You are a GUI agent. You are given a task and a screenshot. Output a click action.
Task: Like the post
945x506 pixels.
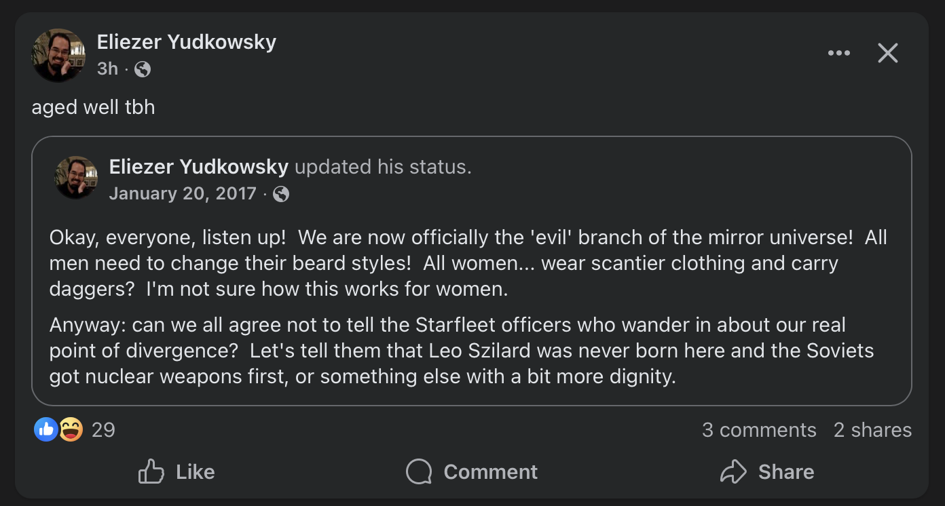tap(177, 472)
